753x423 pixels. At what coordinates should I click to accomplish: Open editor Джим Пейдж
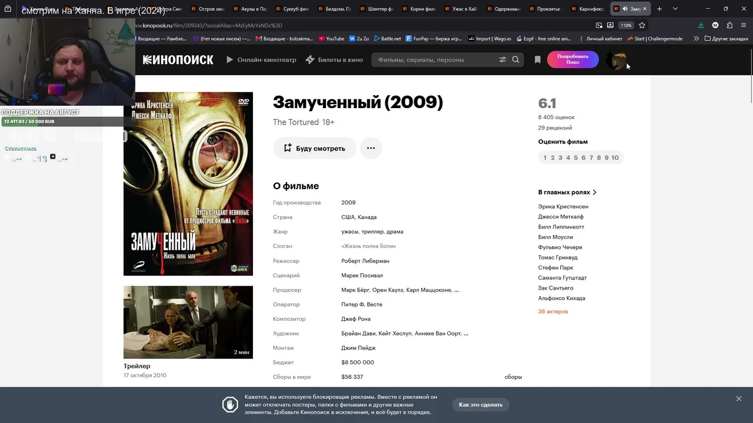[x=358, y=348]
